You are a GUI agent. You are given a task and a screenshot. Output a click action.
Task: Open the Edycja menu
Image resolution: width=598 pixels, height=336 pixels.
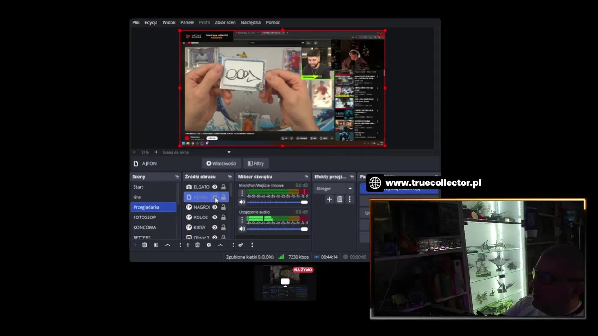151,22
